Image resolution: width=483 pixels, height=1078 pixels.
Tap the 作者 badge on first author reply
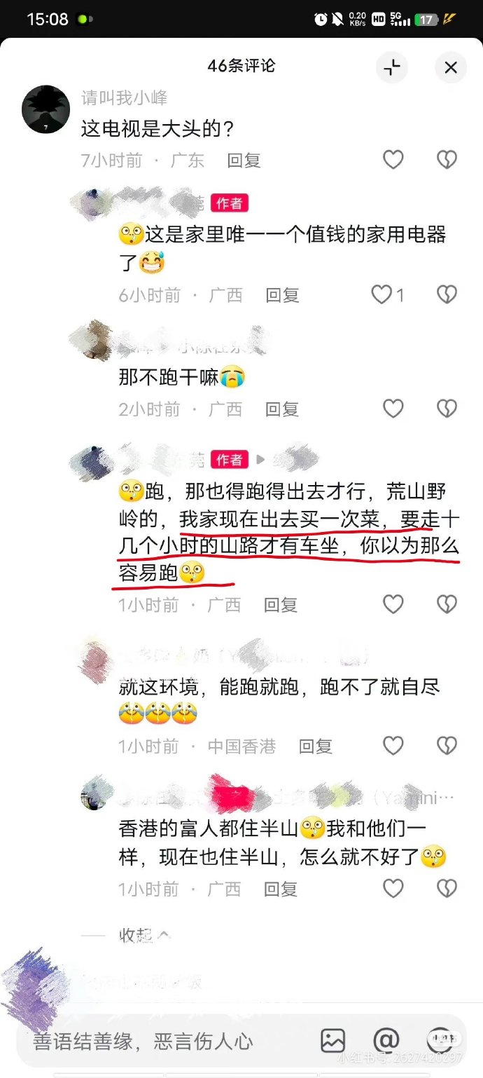tap(229, 203)
